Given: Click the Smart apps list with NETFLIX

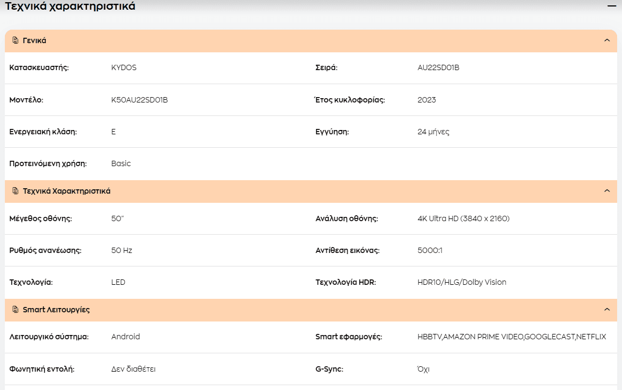Looking at the screenshot, I should click(x=512, y=337).
